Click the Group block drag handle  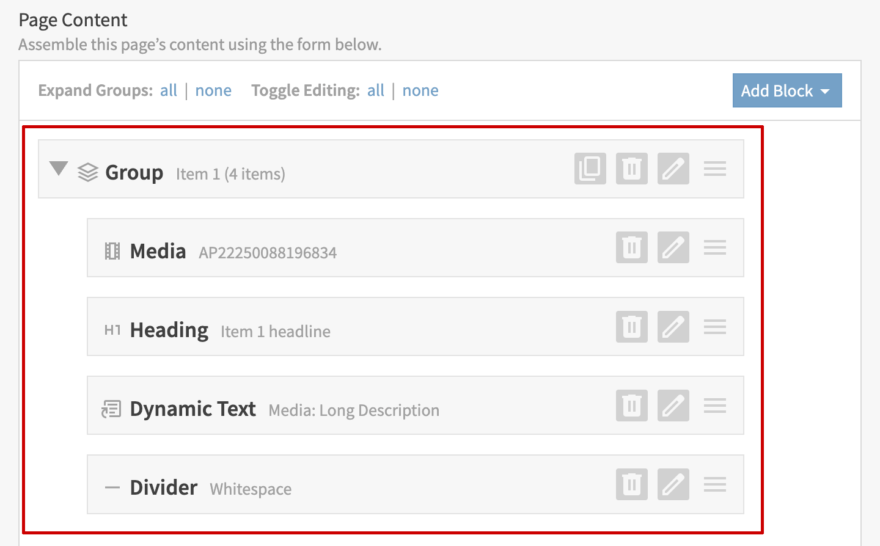714,169
